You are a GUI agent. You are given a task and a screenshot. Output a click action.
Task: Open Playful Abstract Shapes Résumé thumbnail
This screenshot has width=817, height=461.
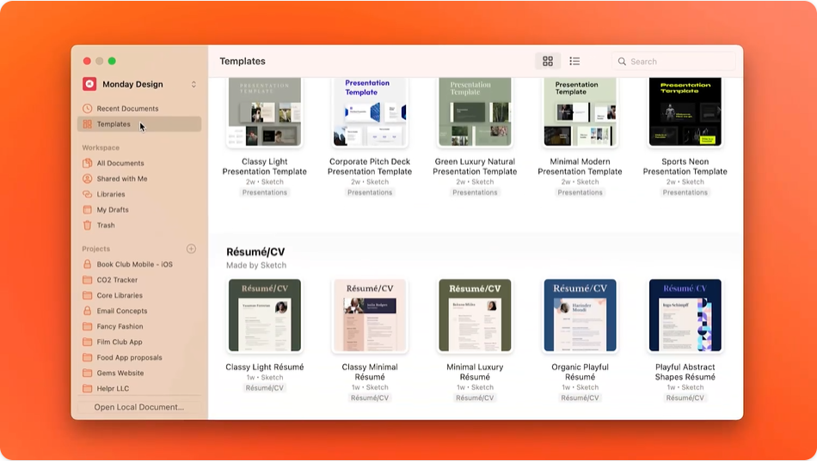685,315
